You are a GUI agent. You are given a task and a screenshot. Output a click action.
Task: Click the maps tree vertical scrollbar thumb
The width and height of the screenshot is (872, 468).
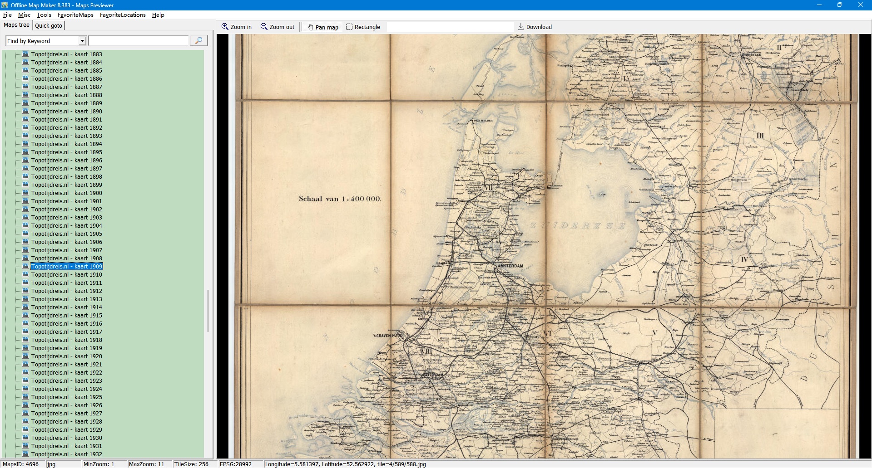[x=208, y=311]
